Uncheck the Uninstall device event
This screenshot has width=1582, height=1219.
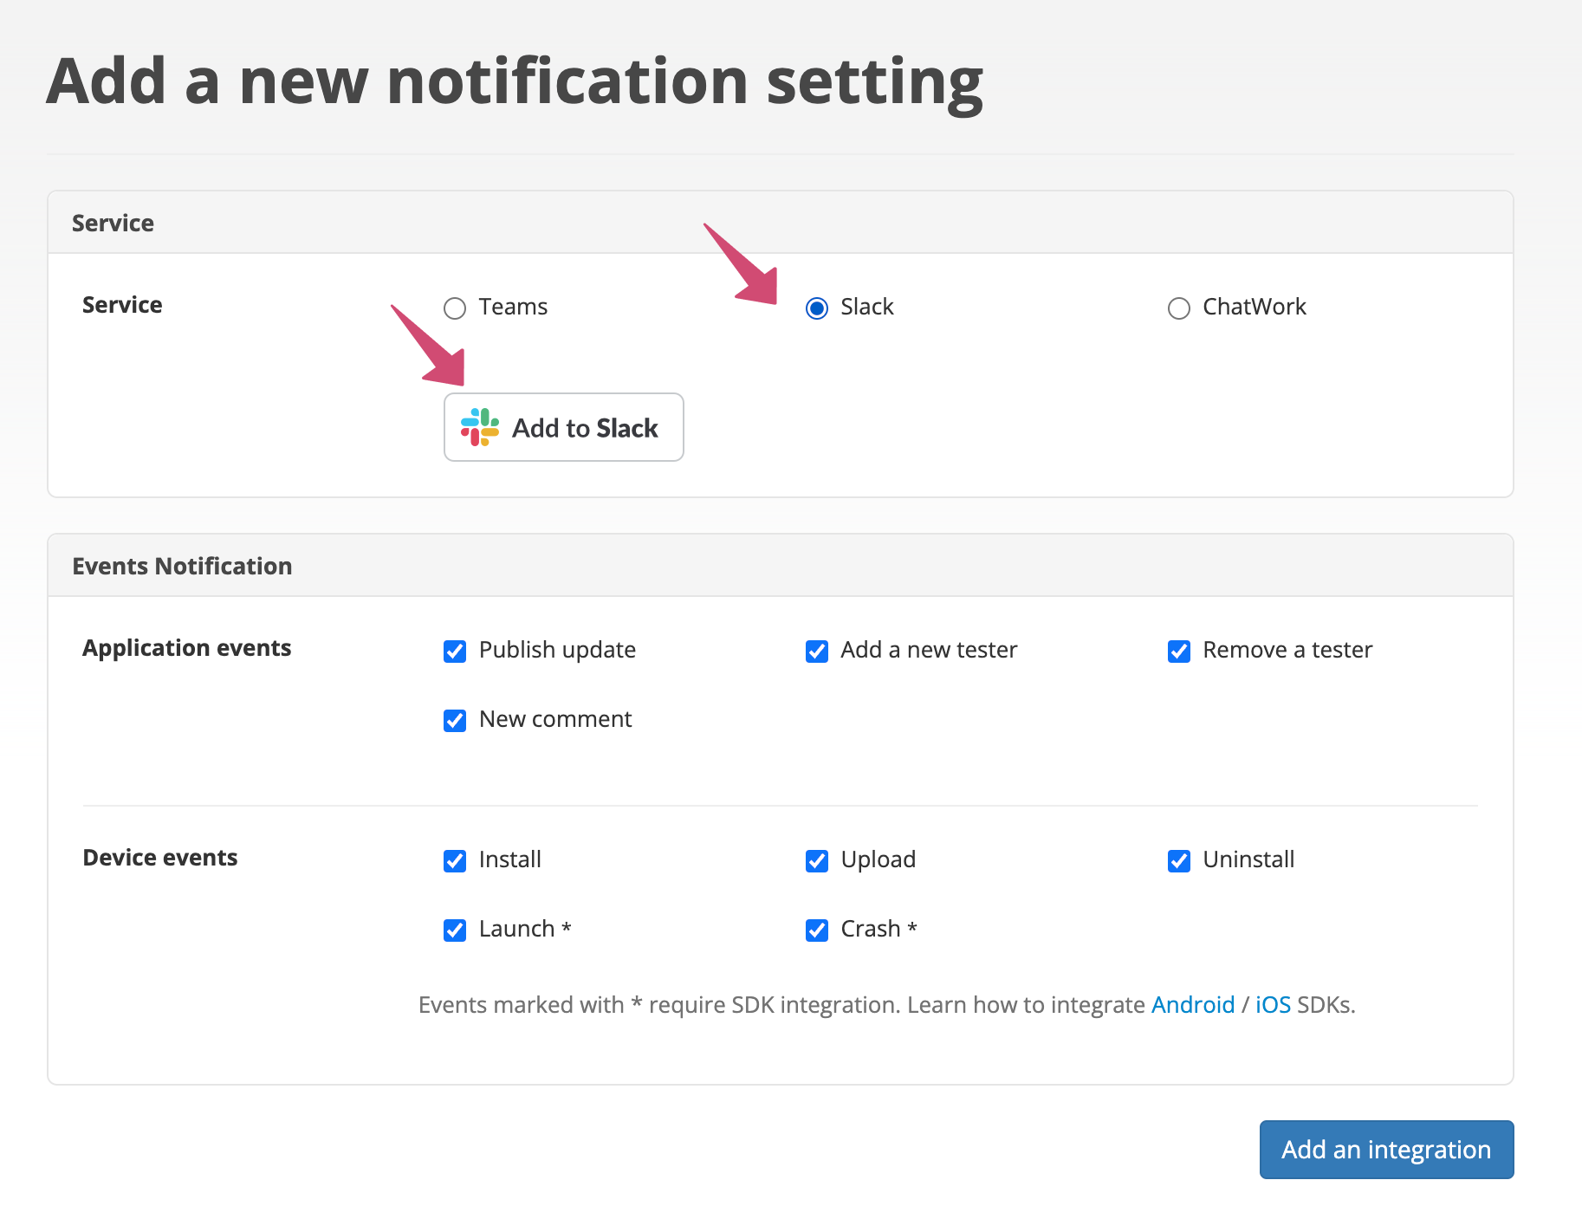[1178, 860]
